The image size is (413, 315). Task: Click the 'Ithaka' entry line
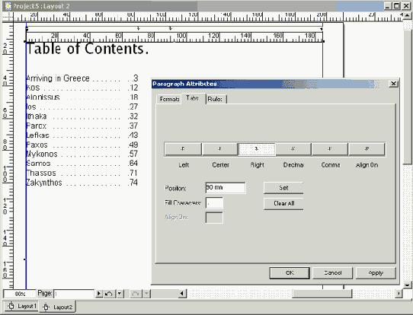[x=82, y=116]
